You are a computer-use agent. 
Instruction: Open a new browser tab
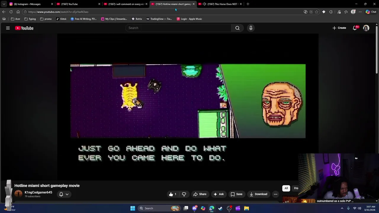[248, 4]
